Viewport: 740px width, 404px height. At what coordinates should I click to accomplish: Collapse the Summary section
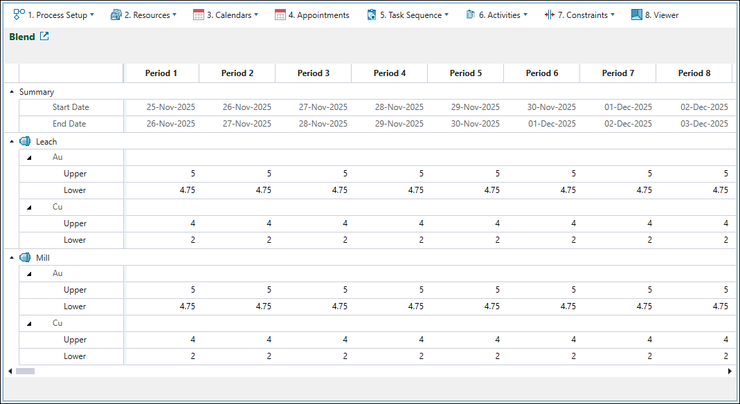coord(12,91)
